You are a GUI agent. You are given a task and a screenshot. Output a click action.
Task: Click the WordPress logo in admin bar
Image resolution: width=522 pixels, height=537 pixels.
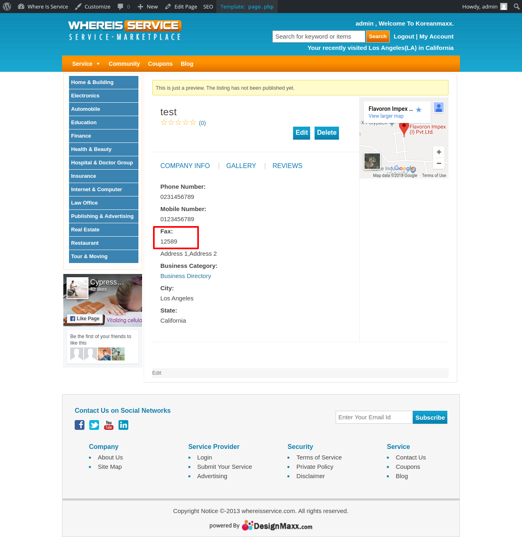(x=7, y=6)
